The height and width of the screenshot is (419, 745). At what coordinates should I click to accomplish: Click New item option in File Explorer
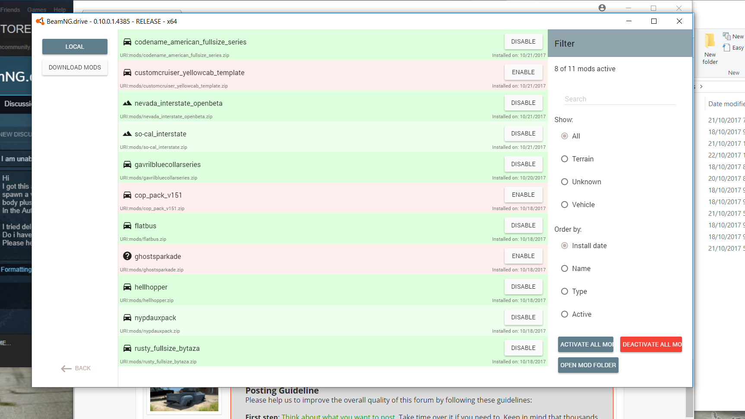pos(734,36)
